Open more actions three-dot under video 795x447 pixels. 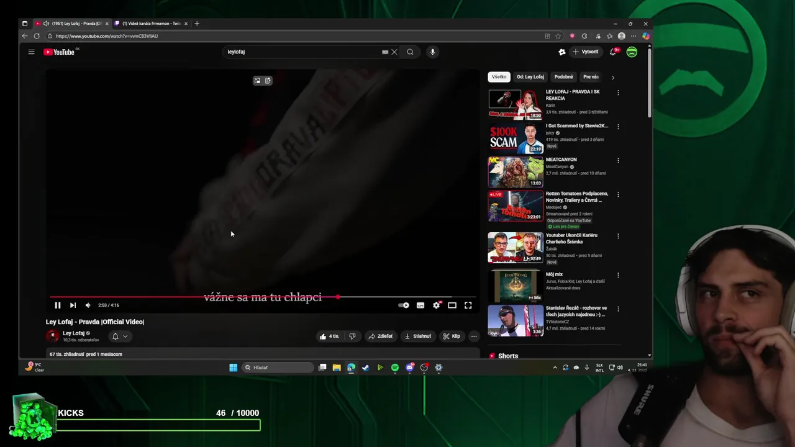474,336
